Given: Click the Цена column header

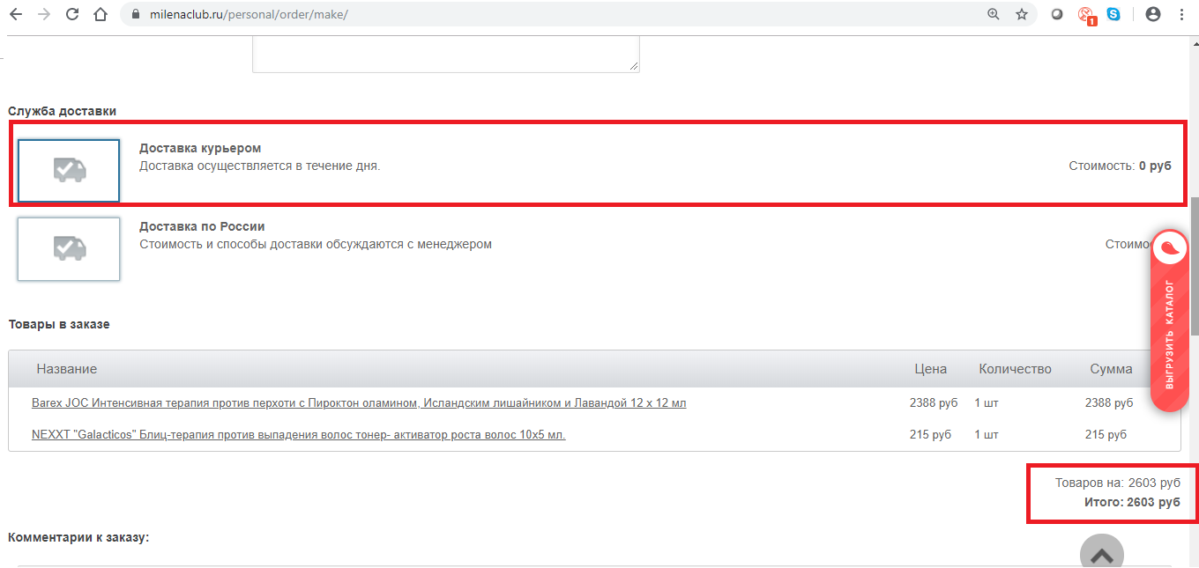Looking at the screenshot, I should pos(930,369).
